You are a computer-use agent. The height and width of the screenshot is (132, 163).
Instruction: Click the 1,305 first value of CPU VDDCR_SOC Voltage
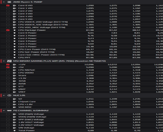(90, 25)
